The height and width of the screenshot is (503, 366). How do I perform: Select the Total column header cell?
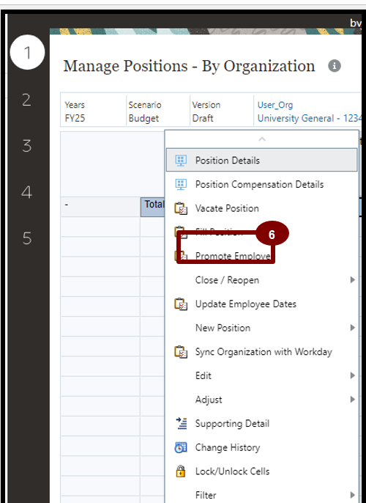(x=153, y=207)
